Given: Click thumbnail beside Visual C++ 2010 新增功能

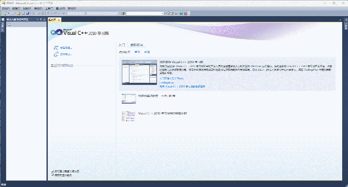Looking at the screenshot, I should pos(129,116).
